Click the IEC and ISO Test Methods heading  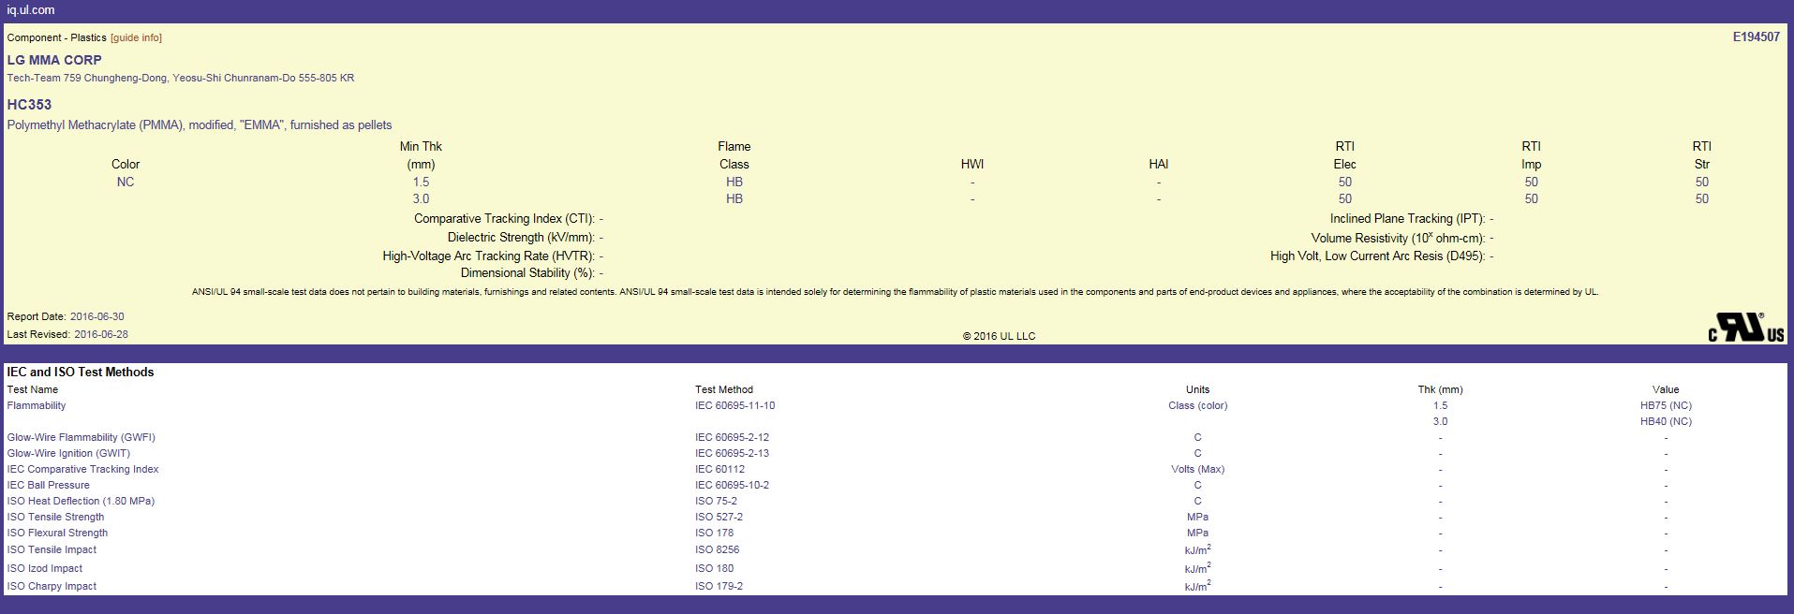81,372
